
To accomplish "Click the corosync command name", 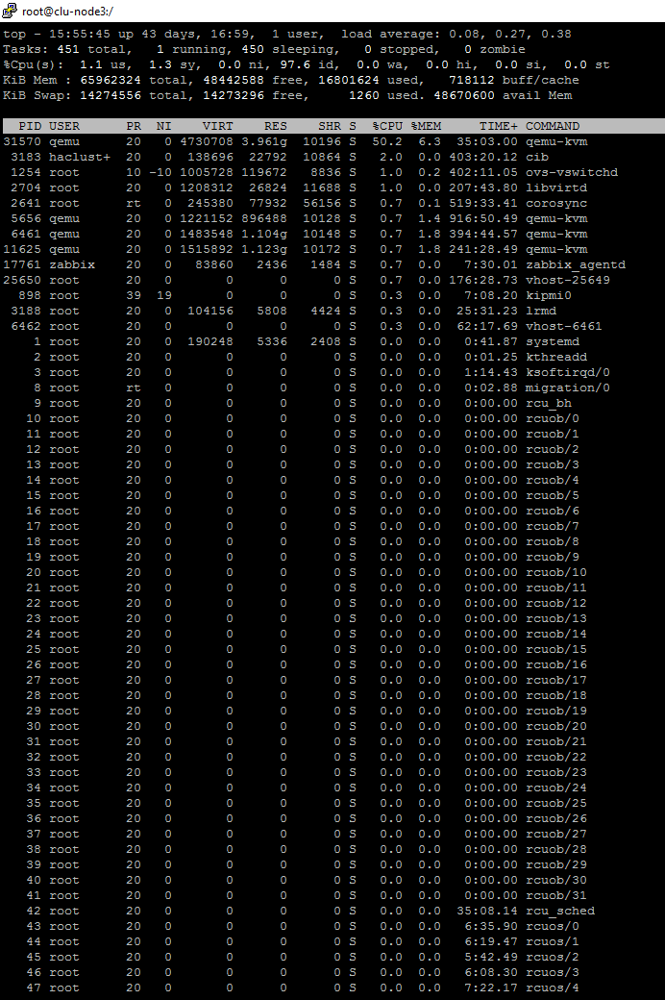I will (x=556, y=203).
